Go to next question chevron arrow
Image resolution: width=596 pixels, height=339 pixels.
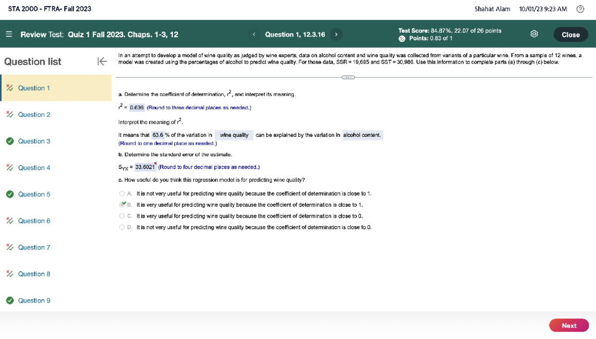click(x=336, y=34)
